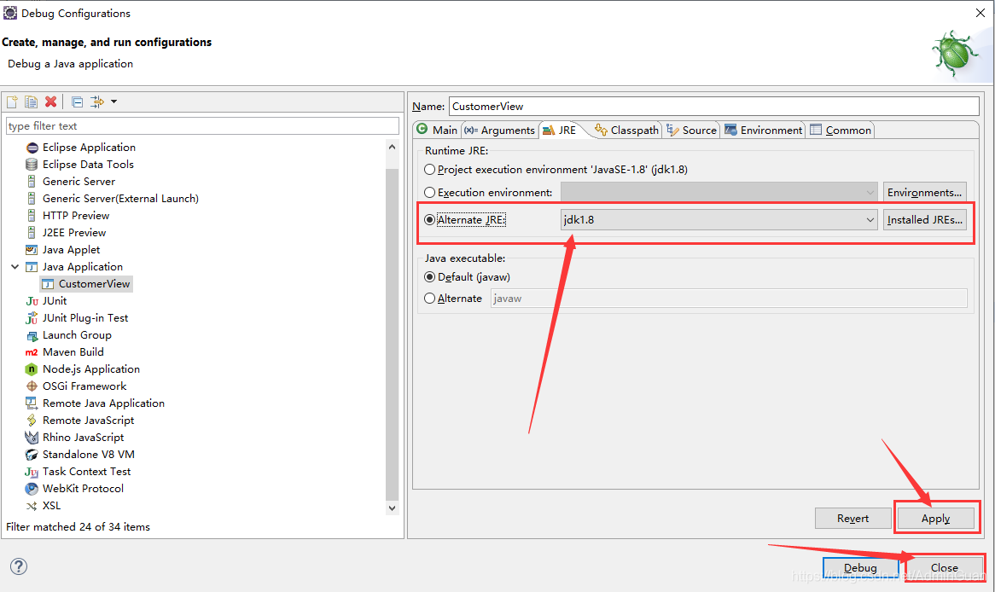Click the Filter launch configurations icon
The image size is (995, 592).
click(97, 102)
